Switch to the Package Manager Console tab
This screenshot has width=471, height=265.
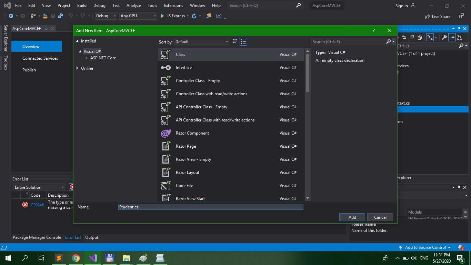(x=37, y=237)
